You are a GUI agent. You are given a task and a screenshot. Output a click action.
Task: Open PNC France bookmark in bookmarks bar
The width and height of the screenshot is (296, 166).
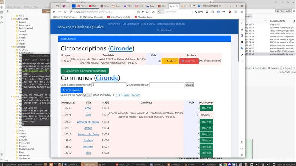(92, 17)
